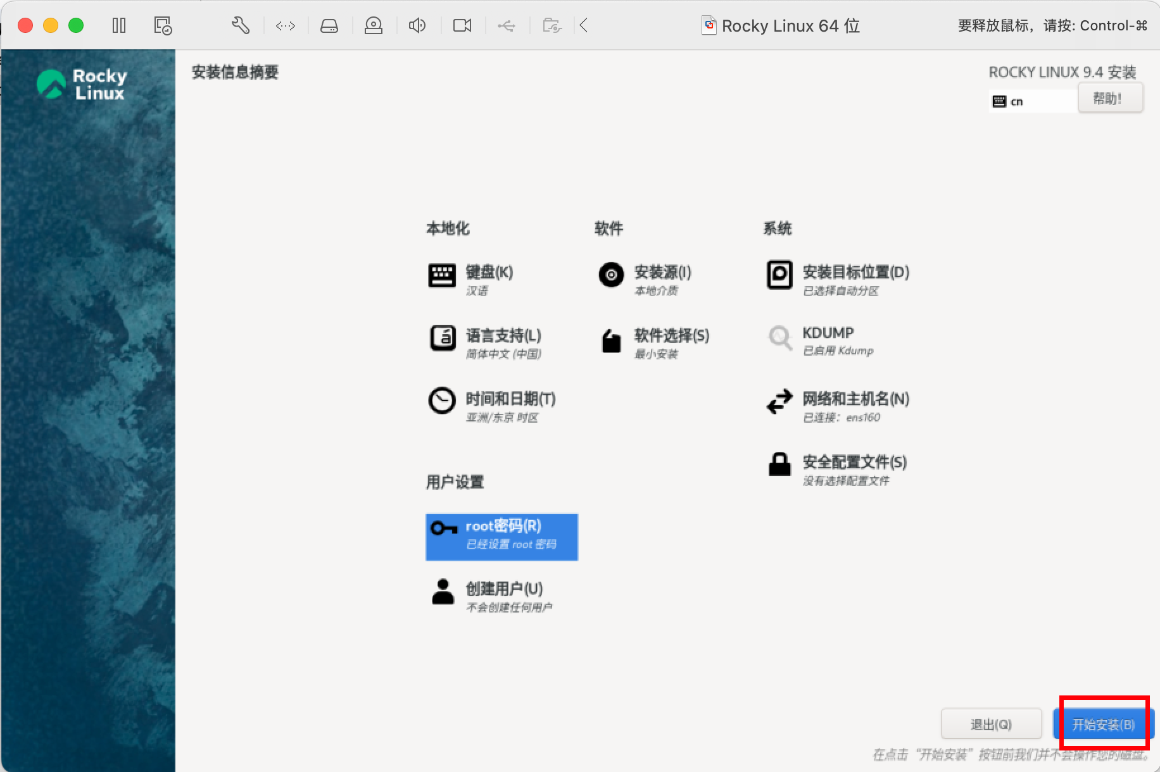Open the KDUMP settings label
The height and width of the screenshot is (772, 1160).
pyautogui.click(x=828, y=333)
